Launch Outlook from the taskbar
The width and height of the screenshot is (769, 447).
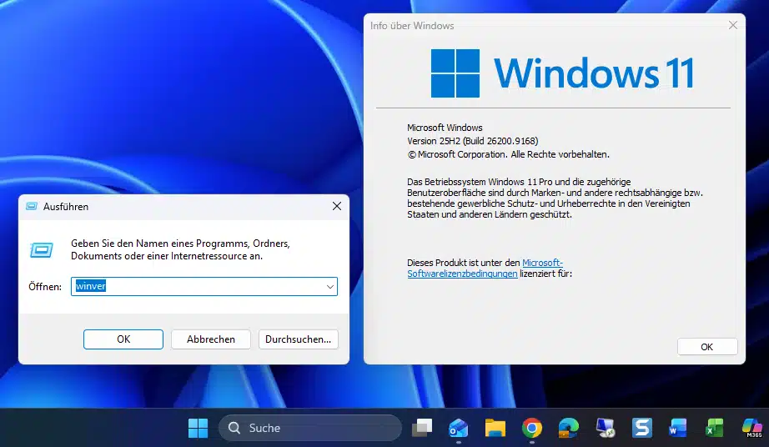[x=459, y=428]
